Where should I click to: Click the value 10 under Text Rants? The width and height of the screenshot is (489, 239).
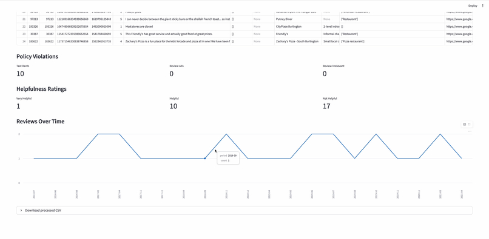coord(20,74)
